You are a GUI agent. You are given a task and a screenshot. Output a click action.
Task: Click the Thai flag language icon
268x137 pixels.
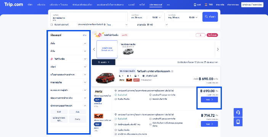[x=206, y=5]
